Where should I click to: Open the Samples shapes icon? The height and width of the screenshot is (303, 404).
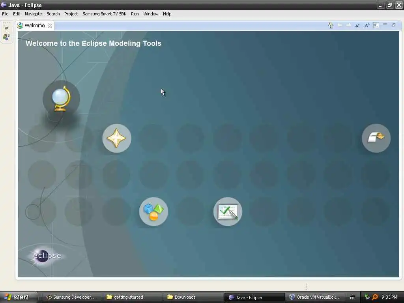coord(153,211)
